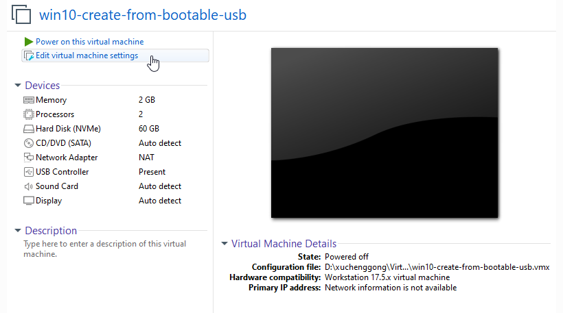Open the Processors device row label
The image size is (563, 313).
tap(55, 114)
